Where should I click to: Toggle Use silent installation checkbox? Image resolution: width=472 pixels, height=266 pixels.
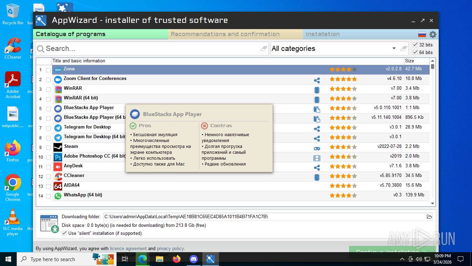[64, 233]
